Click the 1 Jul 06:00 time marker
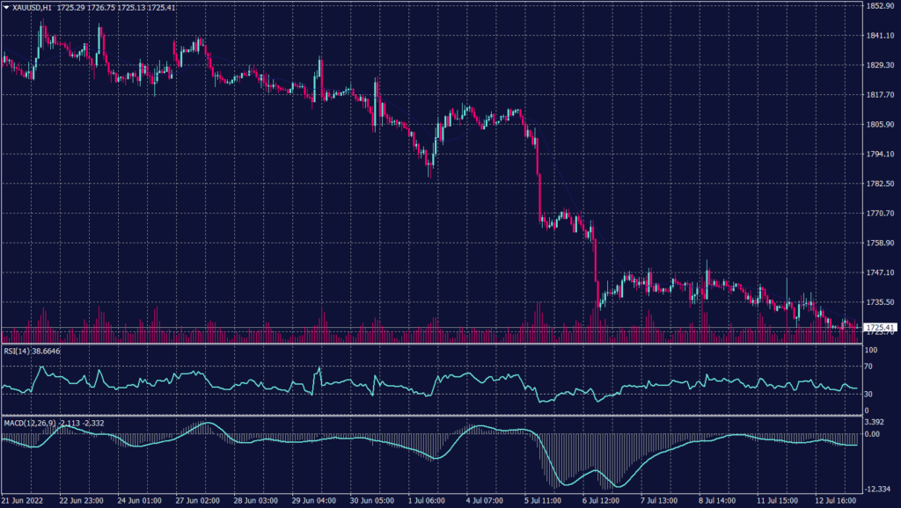Viewport: 901px width, 508px height. [426, 500]
